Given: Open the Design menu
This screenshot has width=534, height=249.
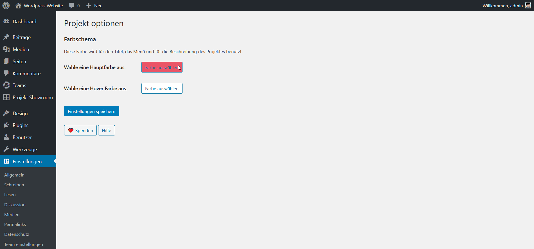Looking at the screenshot, I should pyautogui.click(x=28, y=113).
